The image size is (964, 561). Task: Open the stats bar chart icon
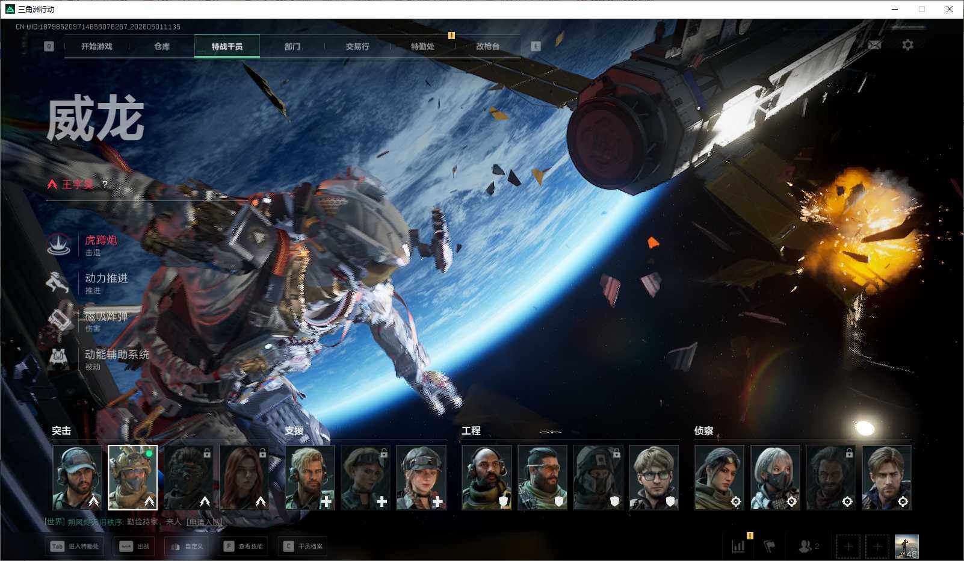[x=738, y=546]
